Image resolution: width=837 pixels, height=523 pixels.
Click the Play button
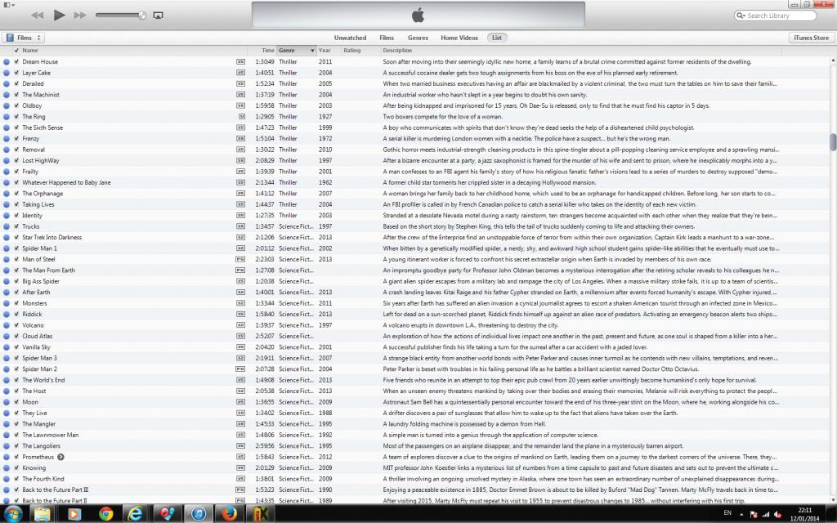(x=59, y=15)
